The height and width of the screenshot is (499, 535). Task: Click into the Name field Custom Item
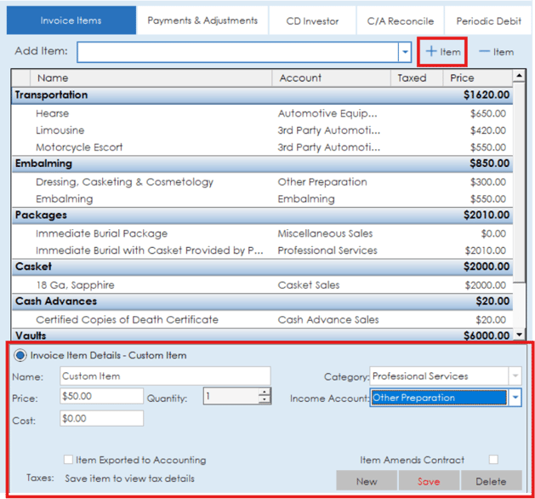click(165, 376)
